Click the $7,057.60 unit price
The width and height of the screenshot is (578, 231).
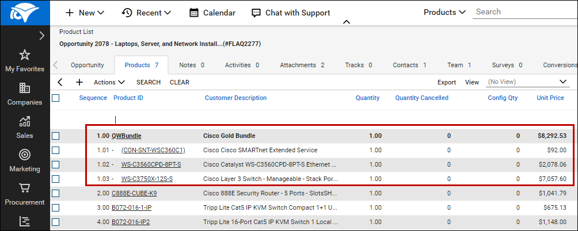click(553, 179)
